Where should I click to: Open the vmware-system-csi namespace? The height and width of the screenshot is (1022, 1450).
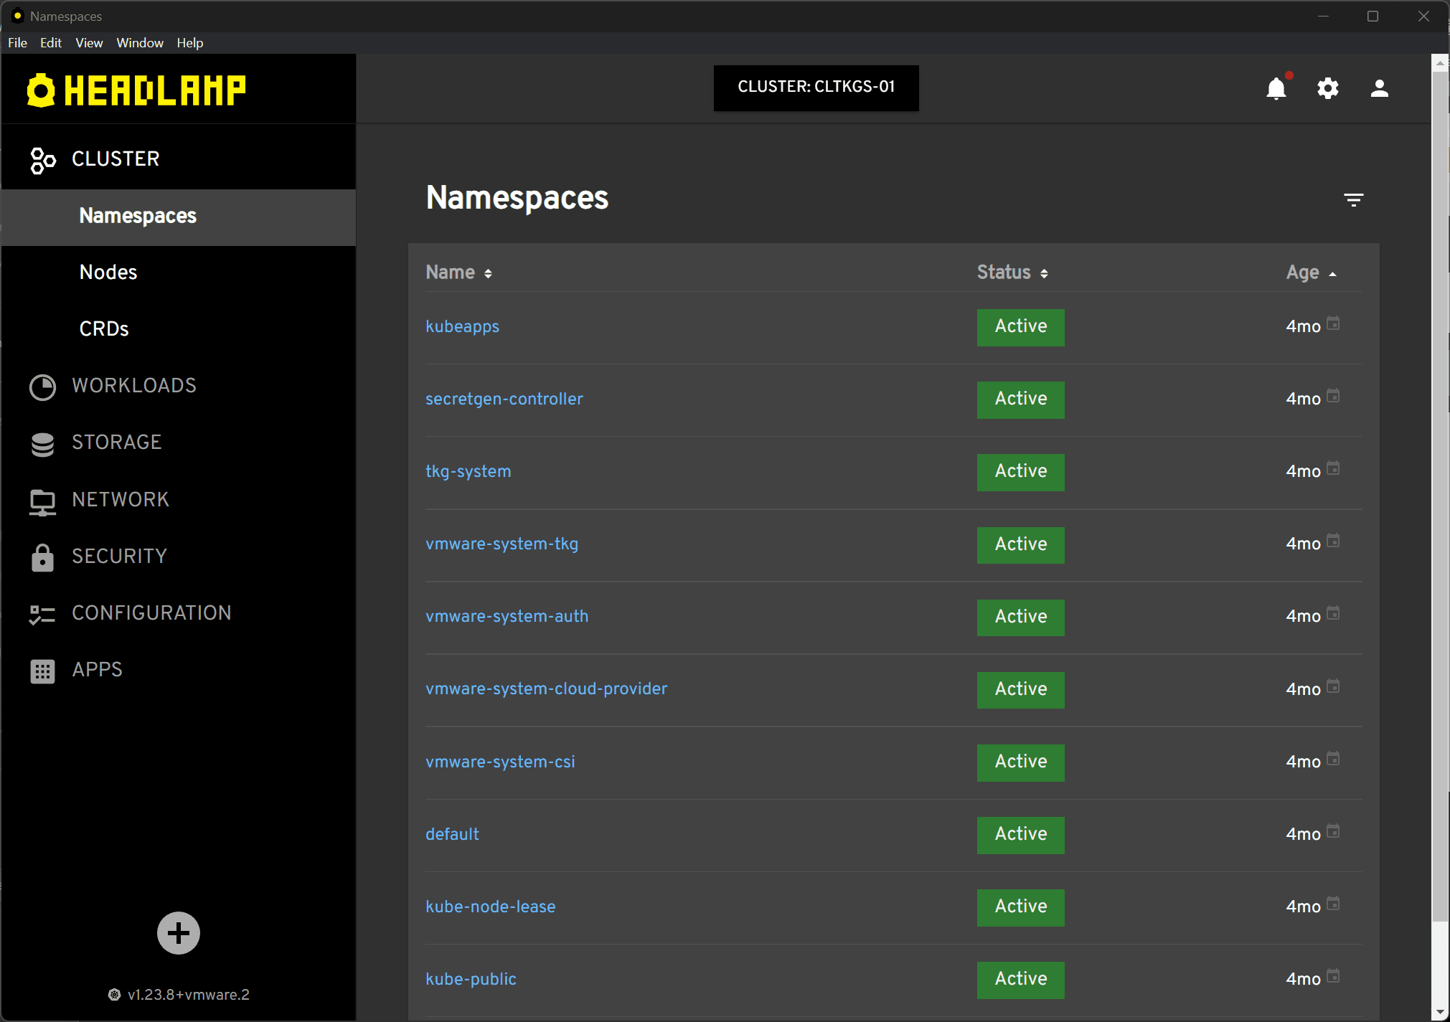tap(500, 762)
